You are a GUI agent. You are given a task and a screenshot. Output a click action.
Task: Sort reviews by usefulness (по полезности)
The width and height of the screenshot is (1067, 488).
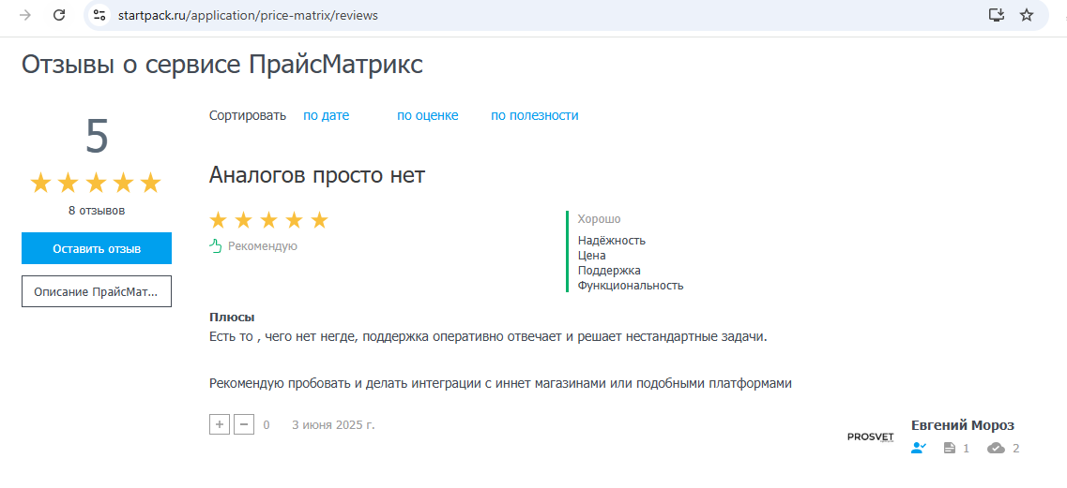coord(534,115)
